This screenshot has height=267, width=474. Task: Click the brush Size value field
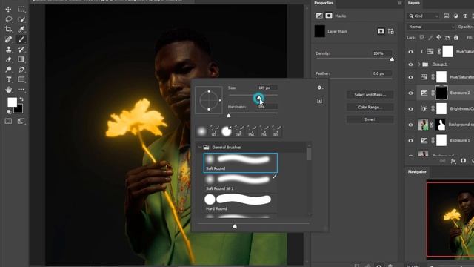(266, 88)
